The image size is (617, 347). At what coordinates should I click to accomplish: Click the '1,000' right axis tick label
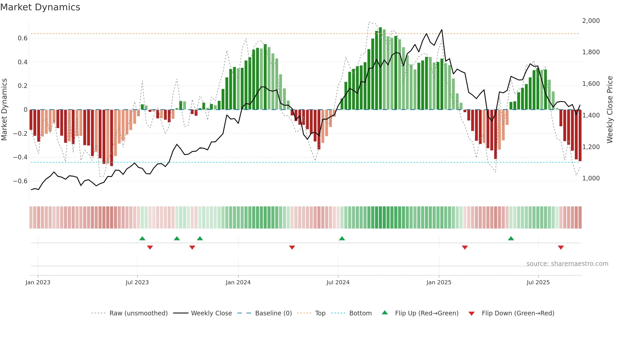(x=591, y=178)
